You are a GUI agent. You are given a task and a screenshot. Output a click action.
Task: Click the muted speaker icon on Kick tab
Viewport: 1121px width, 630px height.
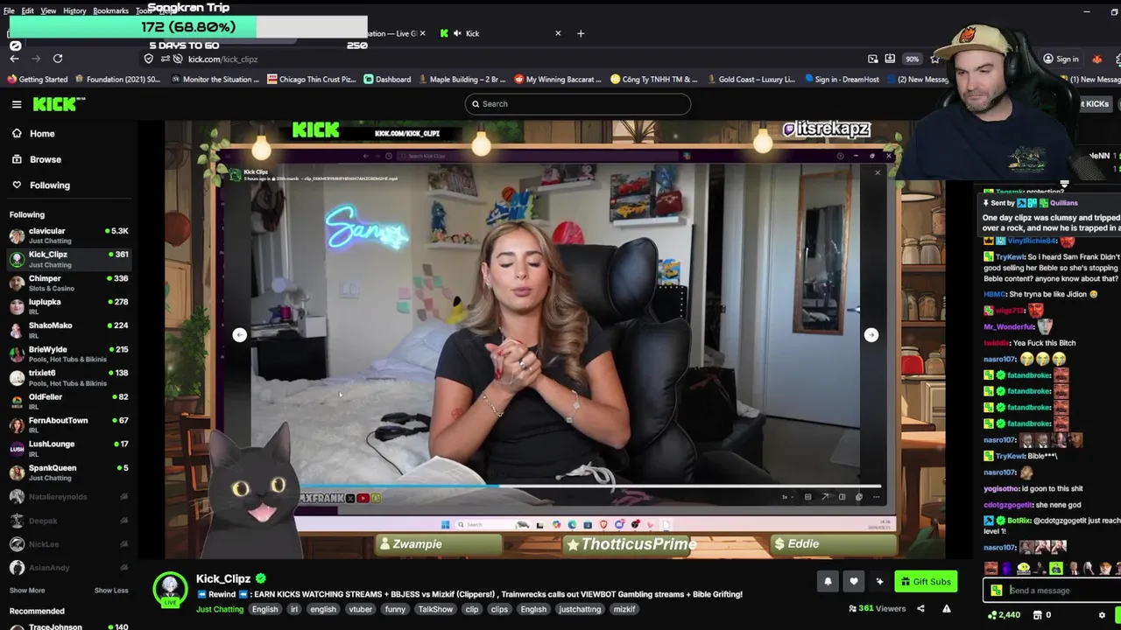tap(457, 33)
